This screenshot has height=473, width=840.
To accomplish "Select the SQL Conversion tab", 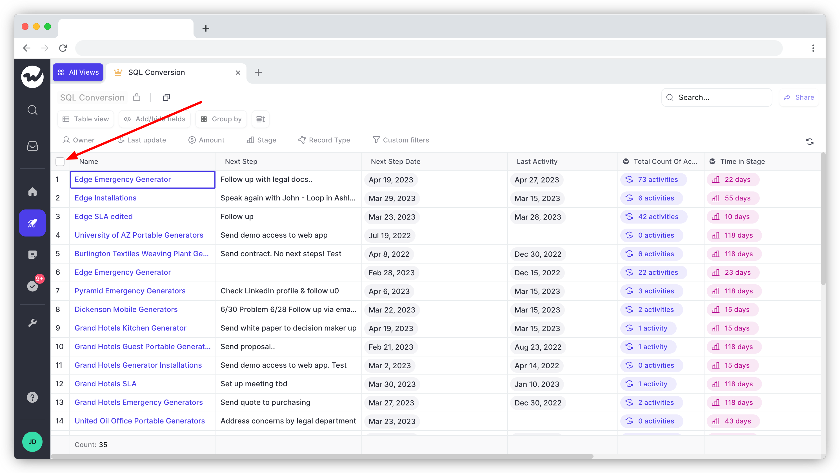I will (x=156, y=72).
